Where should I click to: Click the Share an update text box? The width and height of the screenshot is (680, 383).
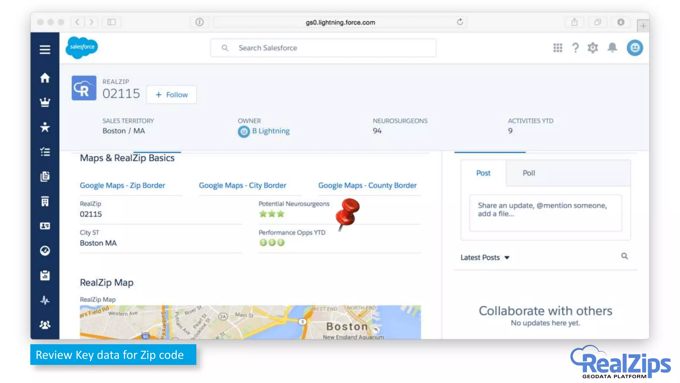pyautogui.click(x=546, y=213)
